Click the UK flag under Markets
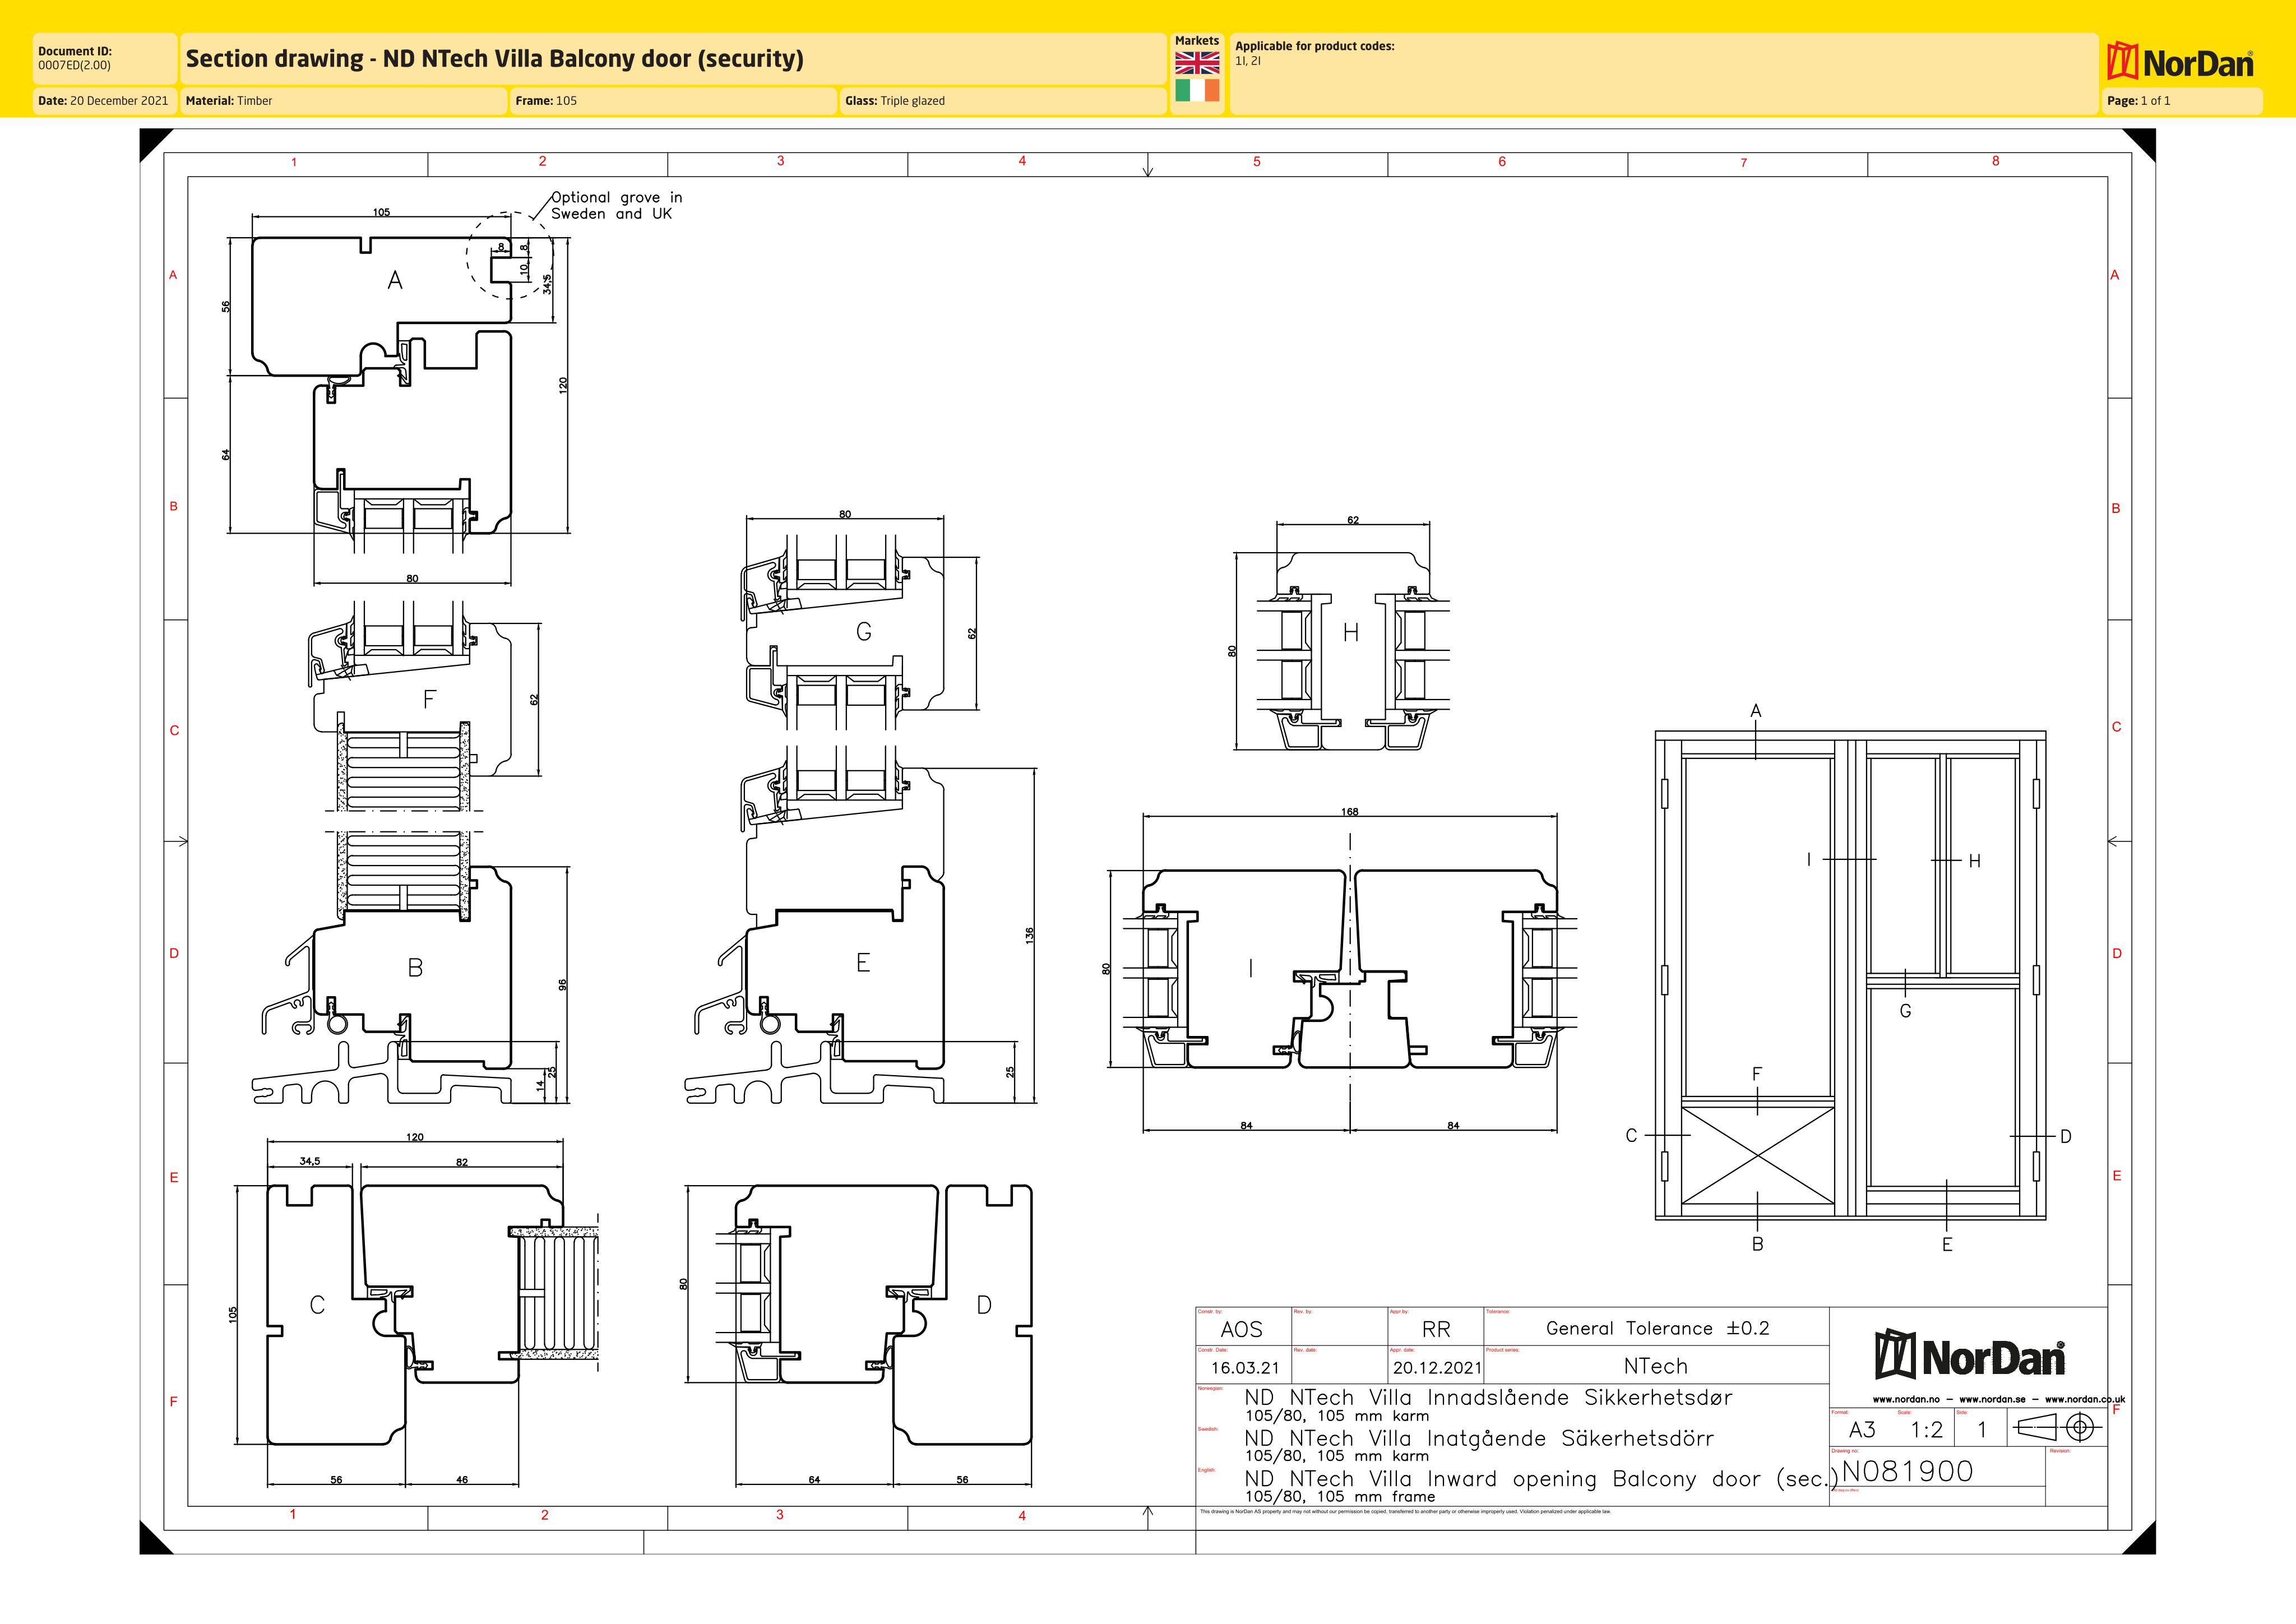The width and height of the screenshot is (2296, 1624). pos(1197,63)
